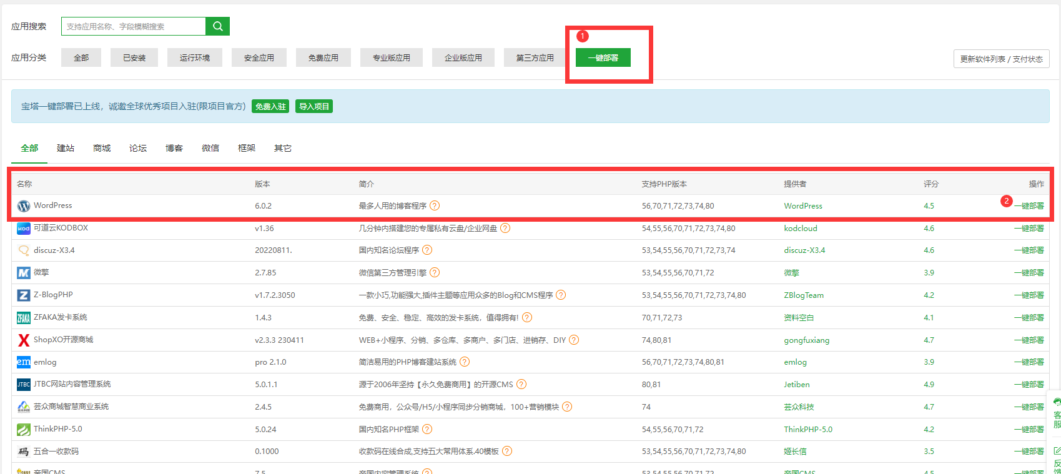Click ThinkPHP-5.0 version 5.0.24 cell
1061x474 pixels.
pyautogui.click(x=265, y=429)
